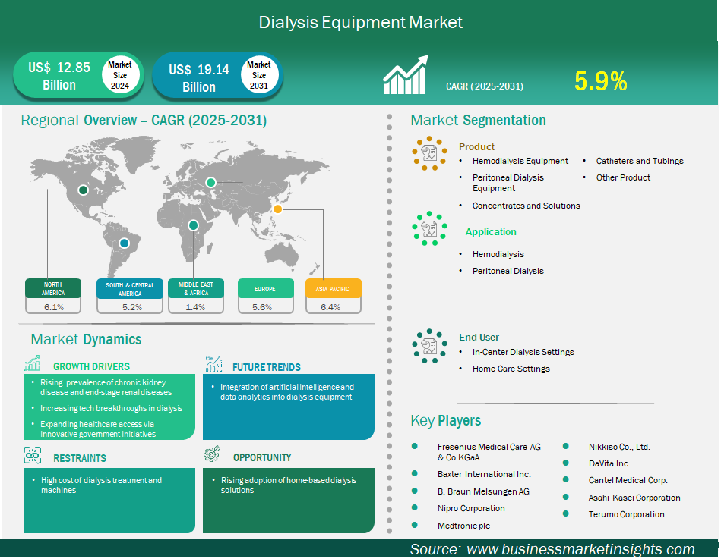Screen dimensions: 721x559
Task: Click the Middle East & Africa label
Action: pos(194,289)
